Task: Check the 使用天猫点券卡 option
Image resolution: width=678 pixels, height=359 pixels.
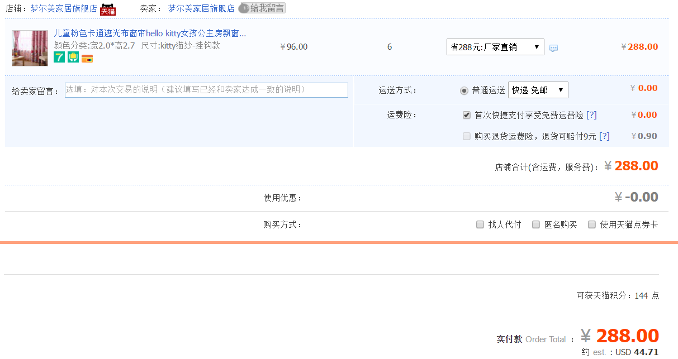Action: tap(592, 224)
